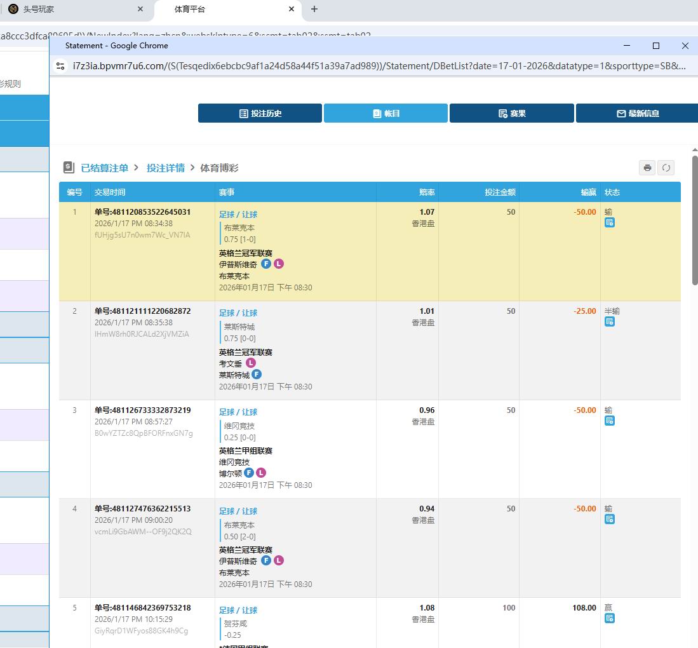Click the 投注详情 breadcrumb link
This screenshot has width=698, height=648.
coord(165,168)
